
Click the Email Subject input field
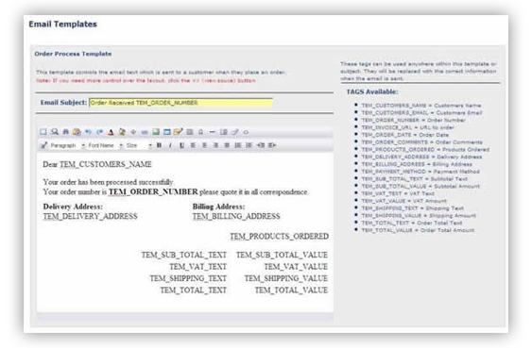pos(180,103)
